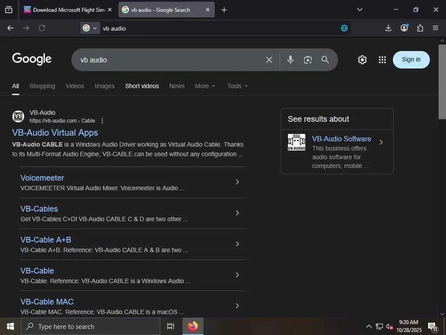Click the Google search box text
Screen dimensions: 446x335
click(94, 60)
